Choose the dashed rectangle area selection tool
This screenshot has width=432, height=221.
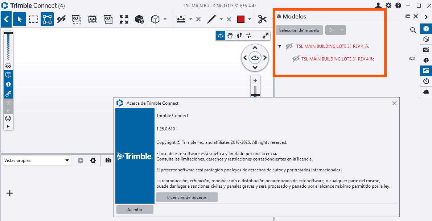point(33,19)
